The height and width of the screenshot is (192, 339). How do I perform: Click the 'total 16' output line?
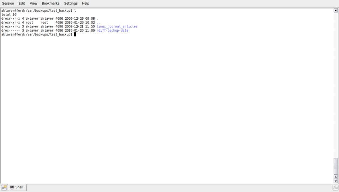click(9, 15)
